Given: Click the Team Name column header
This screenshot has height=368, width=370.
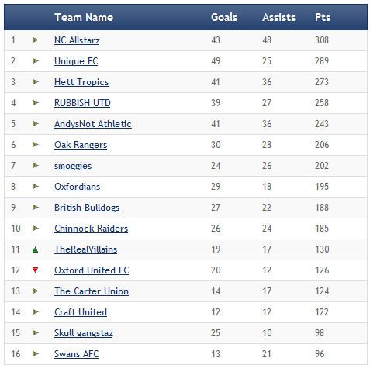Looking at the screenshot, I should [84, 17].
